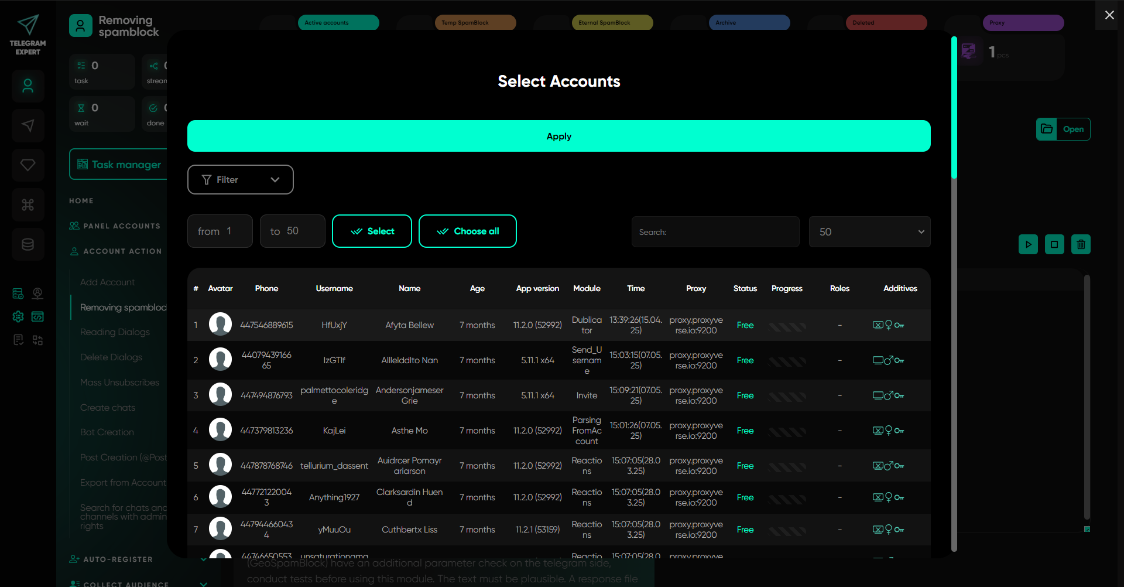The height and width of the screenshot is (587, 1124).
Task: Click the settings gear icon in sidebar
Action: pos(18,316)
